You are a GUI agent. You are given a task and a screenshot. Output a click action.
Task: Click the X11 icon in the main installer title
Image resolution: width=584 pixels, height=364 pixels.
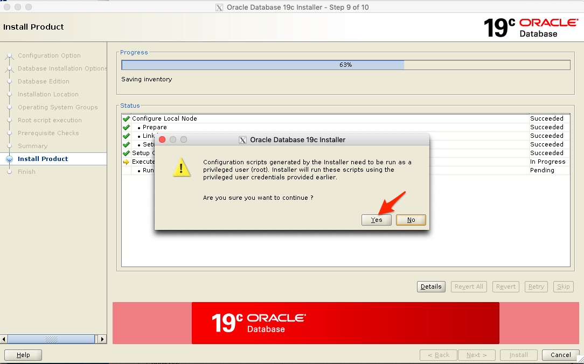219,8
